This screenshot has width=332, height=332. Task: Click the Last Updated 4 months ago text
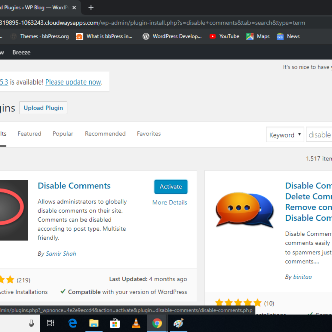coord(148,279)
